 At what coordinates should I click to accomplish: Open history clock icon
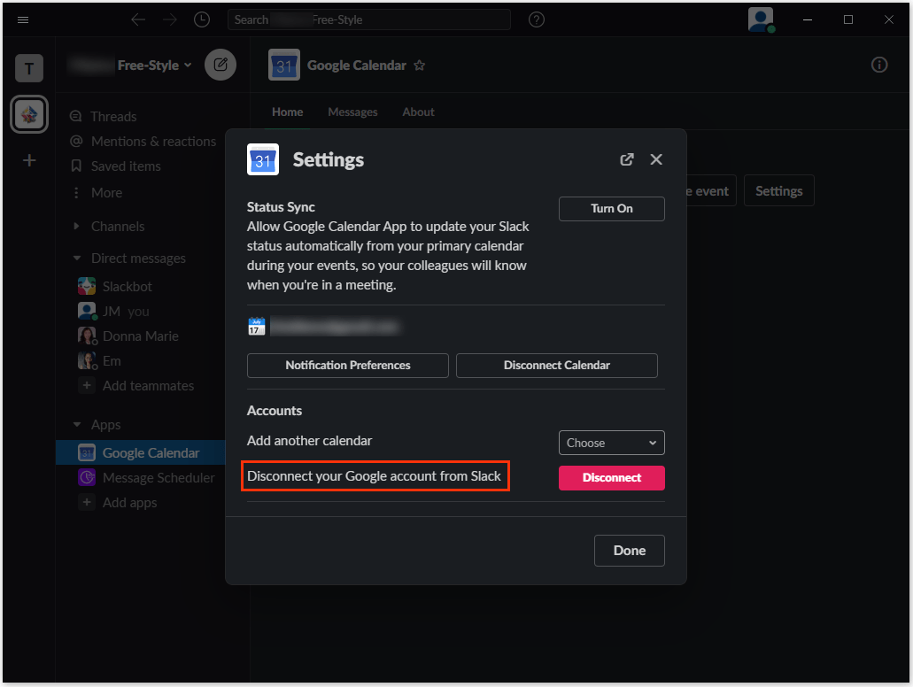coord(202,19)
